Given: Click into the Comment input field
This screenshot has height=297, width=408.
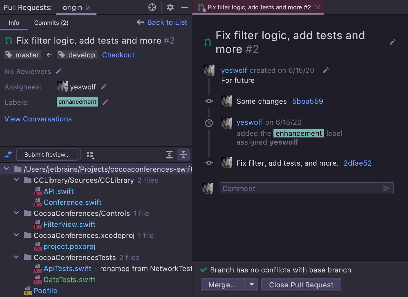Looking at the screenshot, I should click(300, 189).
